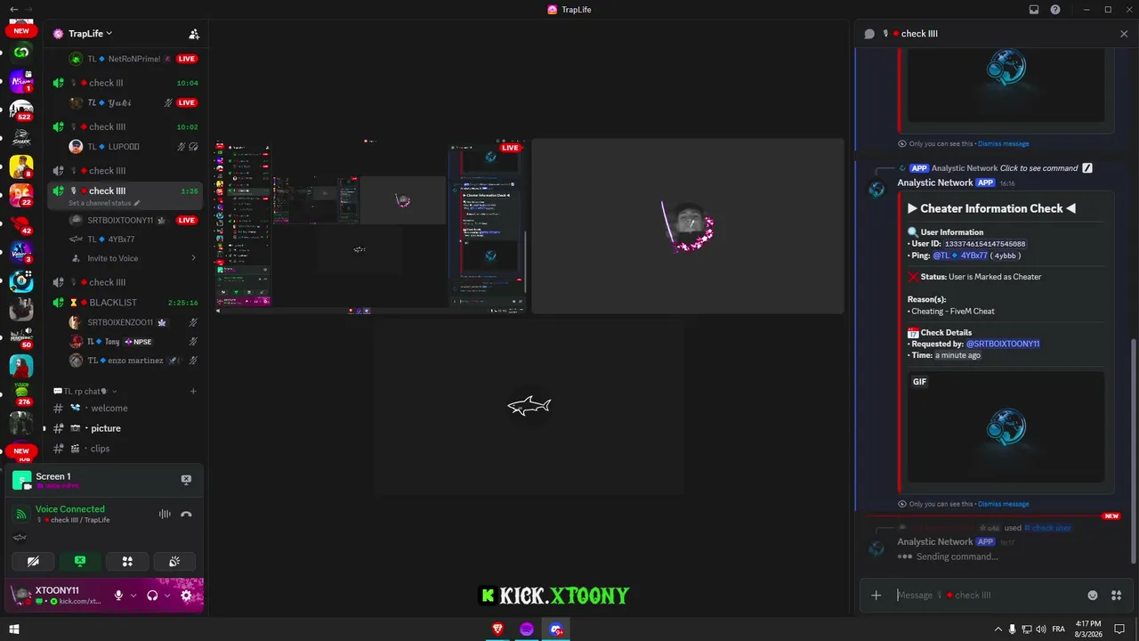
Task: Select user TL LUPO in voice list
Action: pyautogui.click(x=133, y=147)
